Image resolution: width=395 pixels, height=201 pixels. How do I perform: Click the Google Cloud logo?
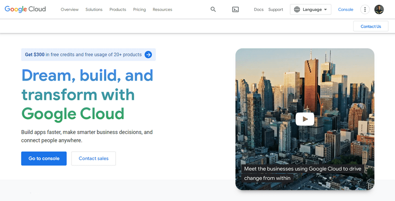[25, 9]
